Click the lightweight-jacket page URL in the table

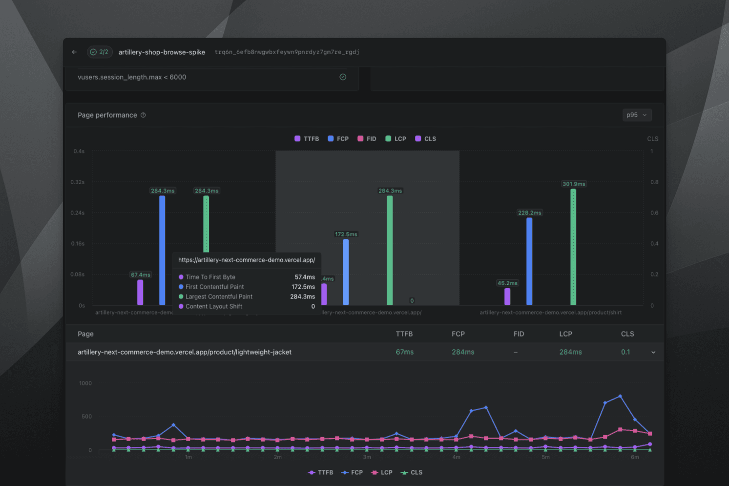(x=185, y=352)
